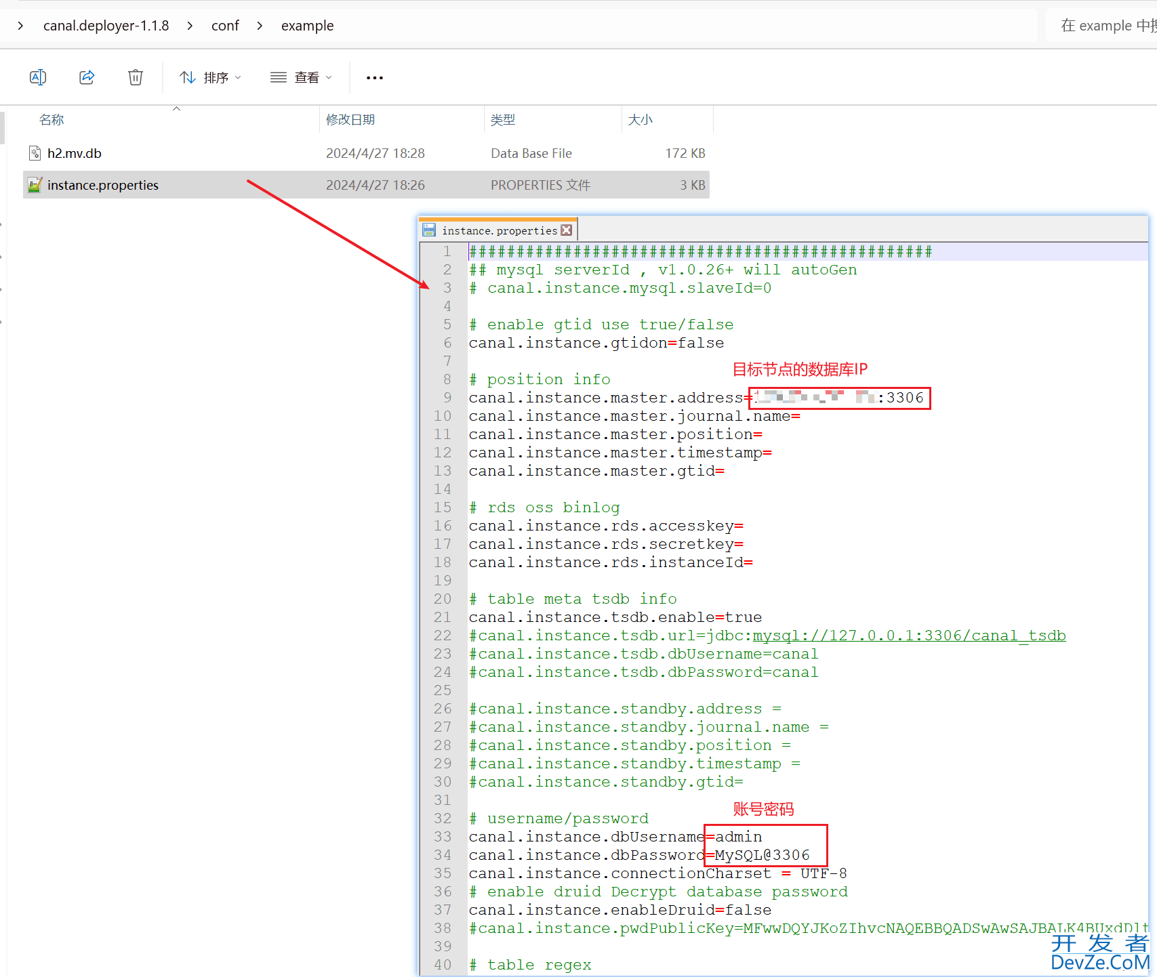Click the canal.instance.master.gtid= line
The width and height of the screenshot is (1157, 977).
(x=596, y=471)
